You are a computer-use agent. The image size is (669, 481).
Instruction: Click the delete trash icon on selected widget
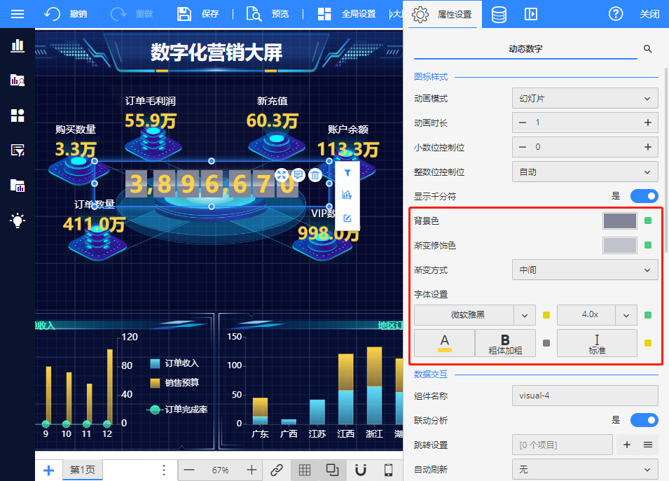[316, 175]
